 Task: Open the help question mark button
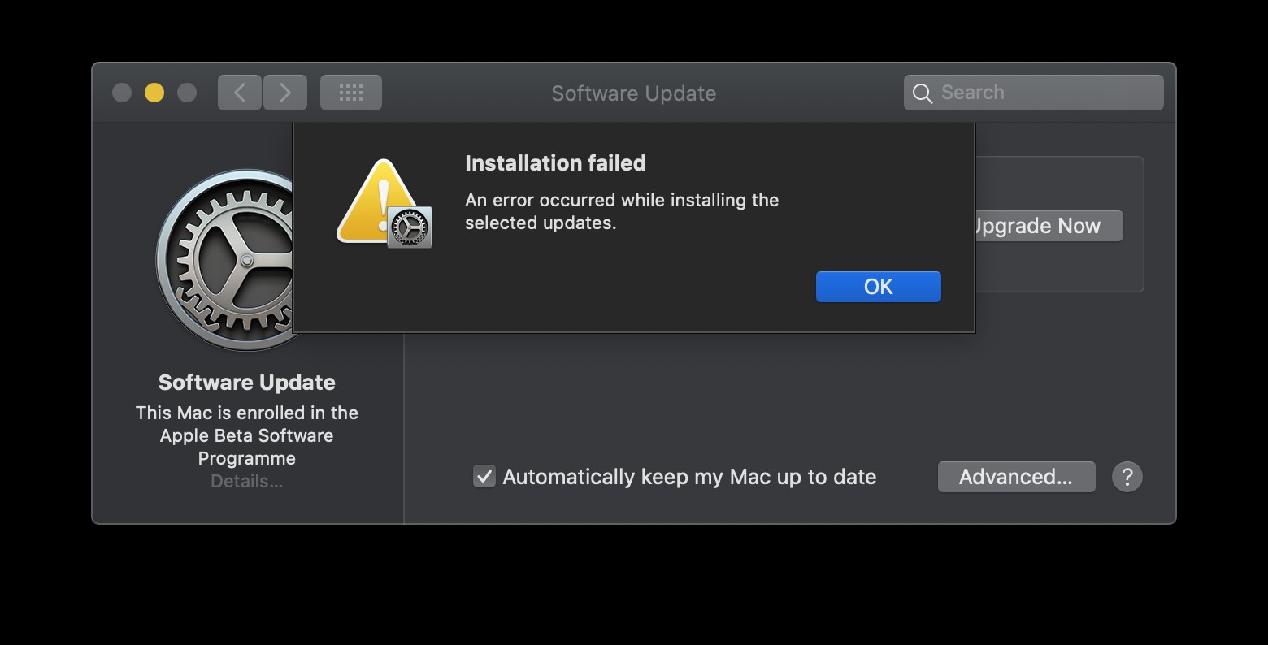click(1127, 477)
